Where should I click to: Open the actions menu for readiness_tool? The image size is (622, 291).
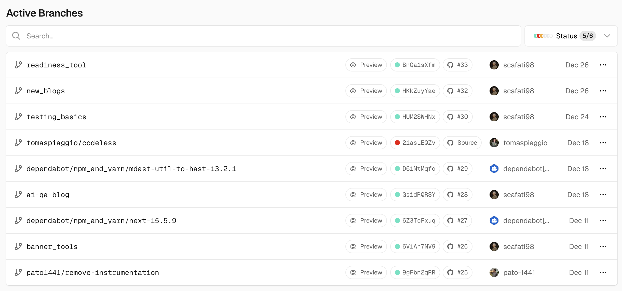point(603,65)
